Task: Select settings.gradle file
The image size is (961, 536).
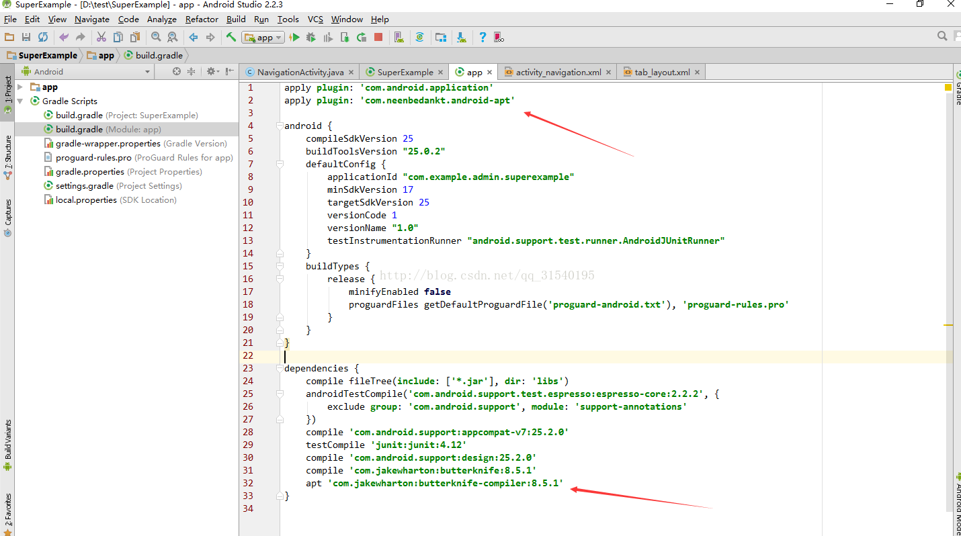Action: (x=113, y=185)
